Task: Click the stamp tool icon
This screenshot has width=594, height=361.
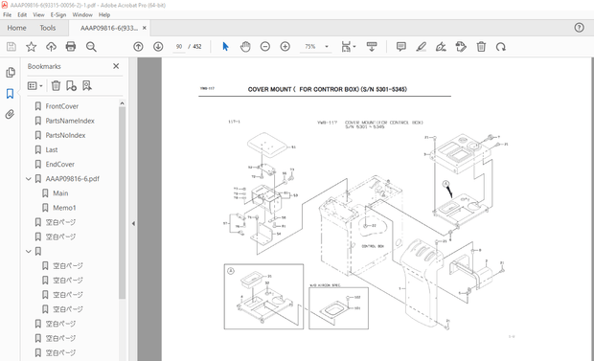Action: coord(461,47)
